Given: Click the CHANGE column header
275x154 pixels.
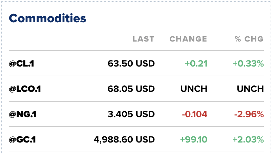Looking at the screenshot, I should pyautogui.click(x=188, y=39).
